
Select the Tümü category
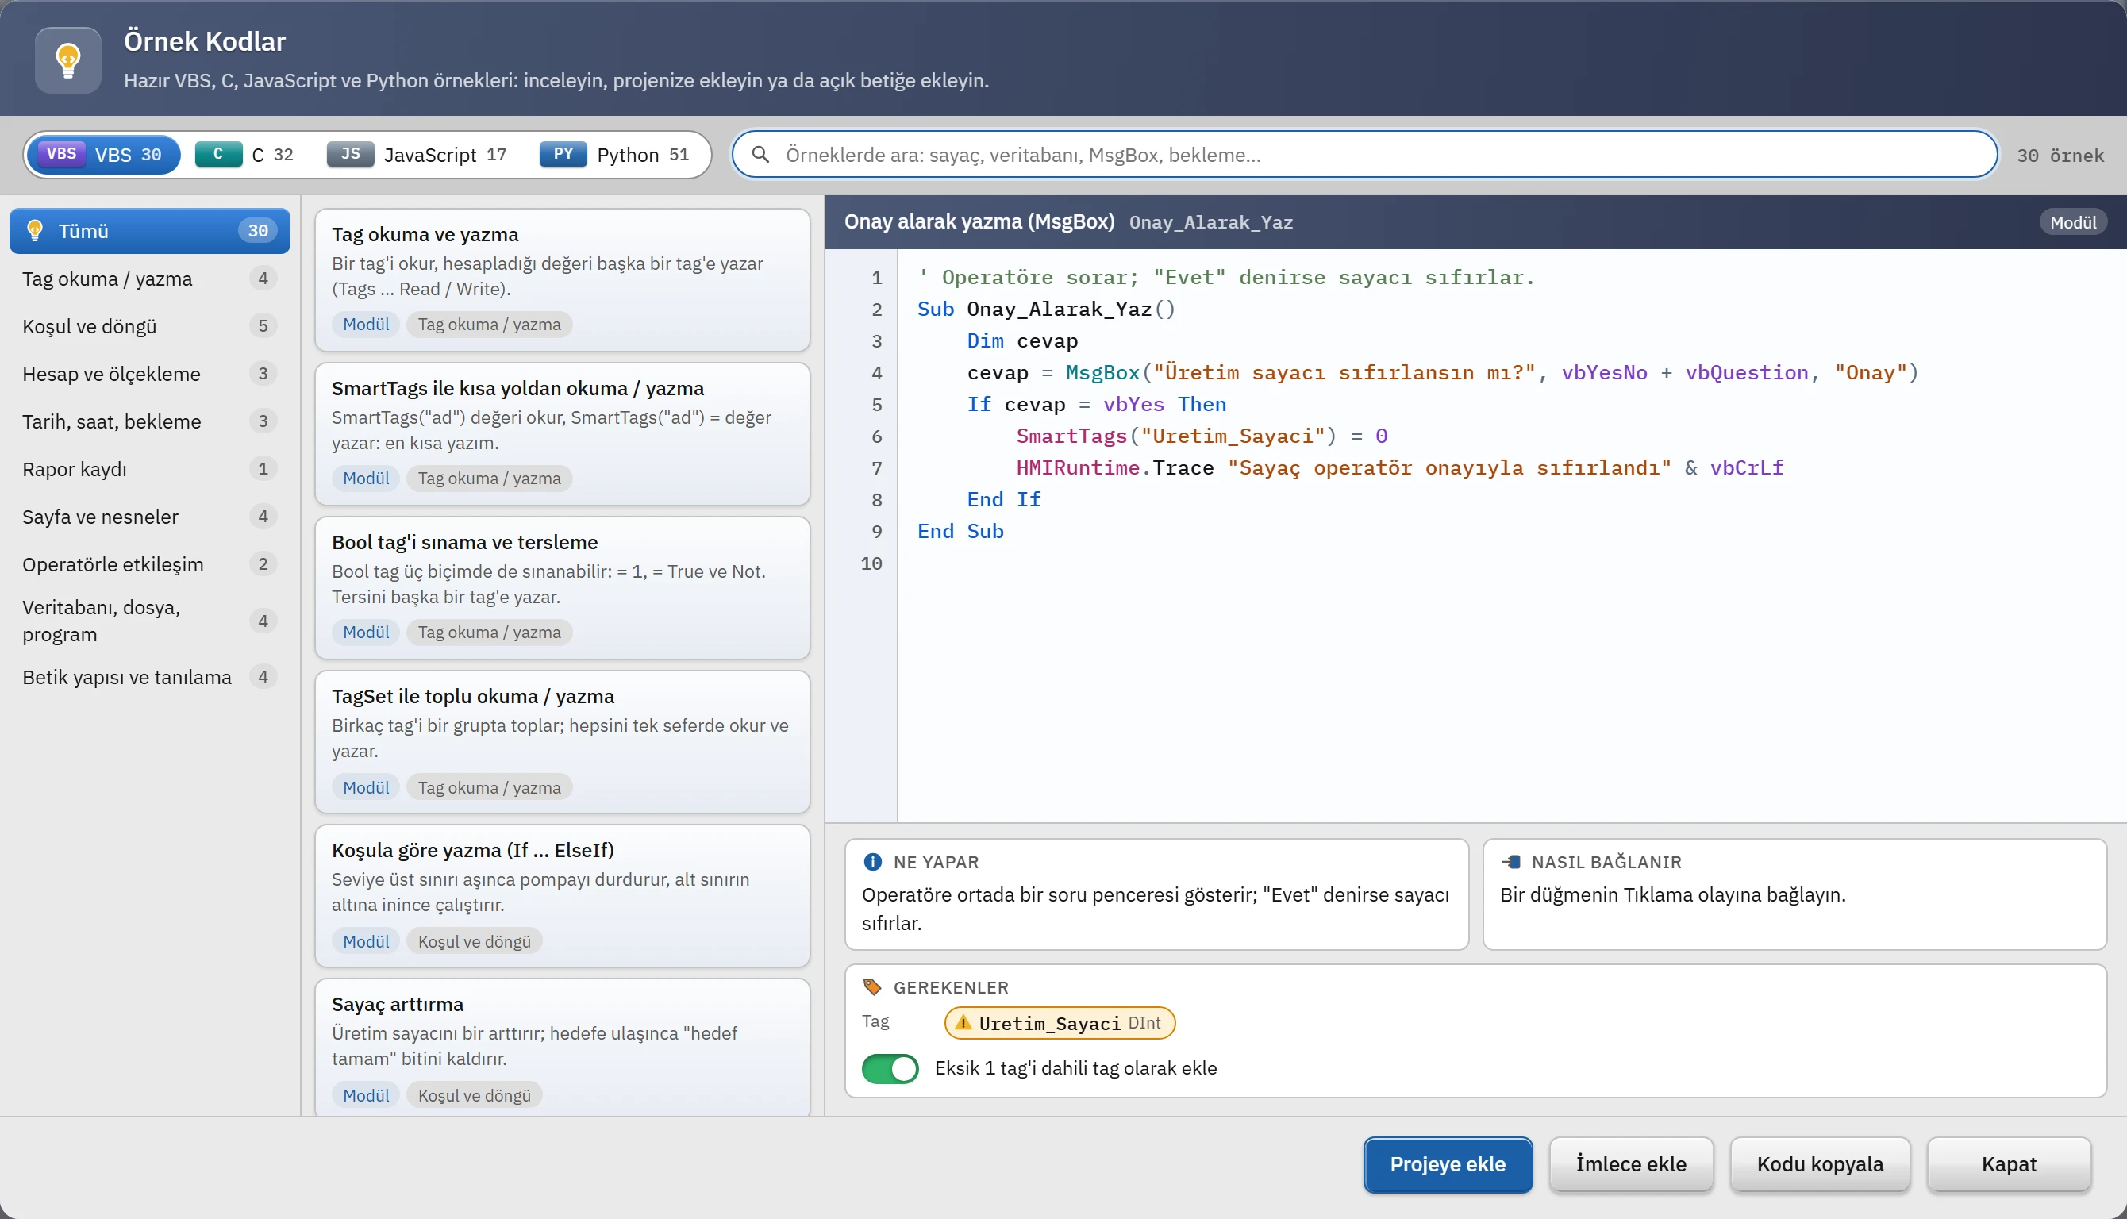pyautogui.click(x=150, y=230)
